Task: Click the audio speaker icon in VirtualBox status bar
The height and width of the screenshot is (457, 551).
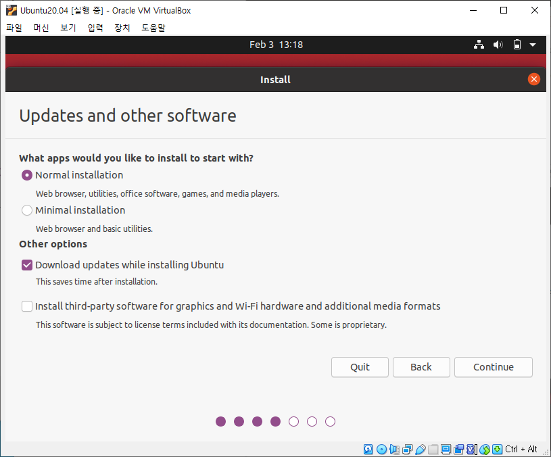Action: (394, 450)
